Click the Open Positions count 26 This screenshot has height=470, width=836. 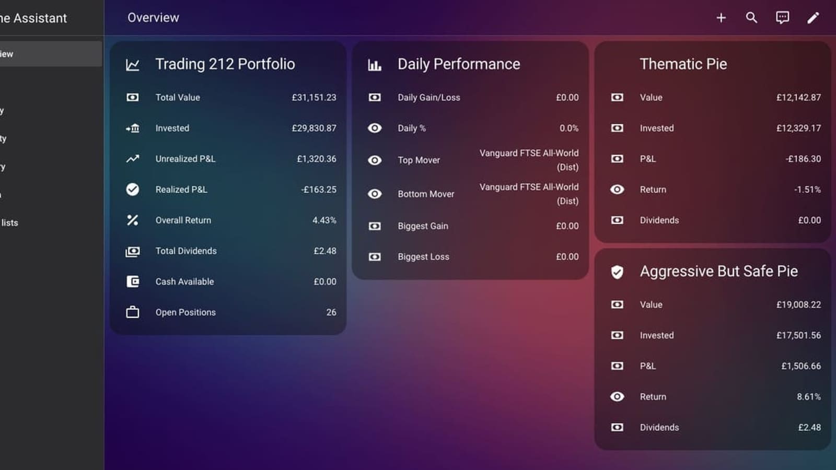(331, 312)
